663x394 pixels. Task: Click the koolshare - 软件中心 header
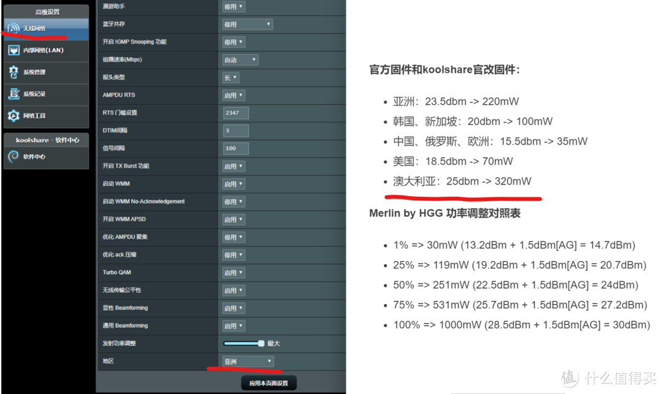(x=47, y=140)
